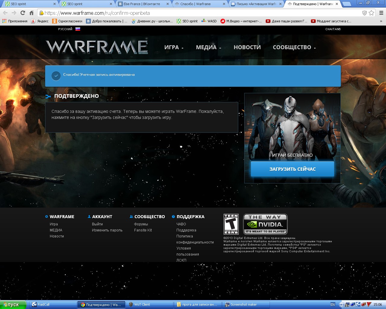The image size is (386, 309).
Task: Switch to RaidCall in the taskbar
Action: pos(53,304)
